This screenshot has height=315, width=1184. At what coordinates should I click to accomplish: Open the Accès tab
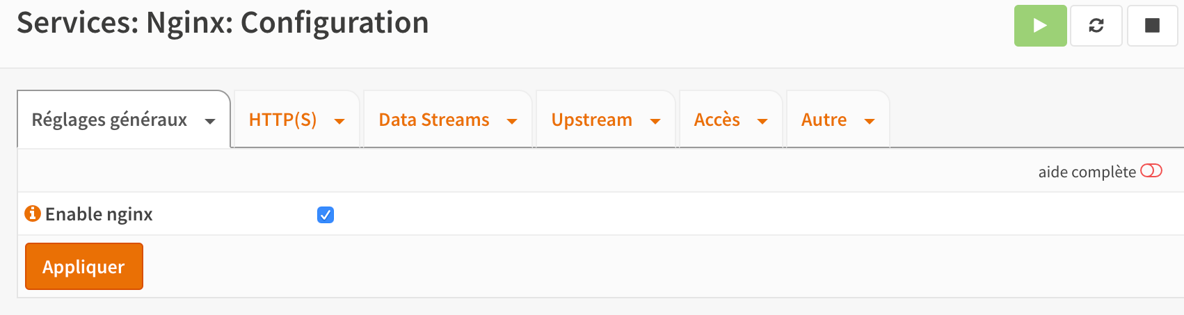point(717,120)
